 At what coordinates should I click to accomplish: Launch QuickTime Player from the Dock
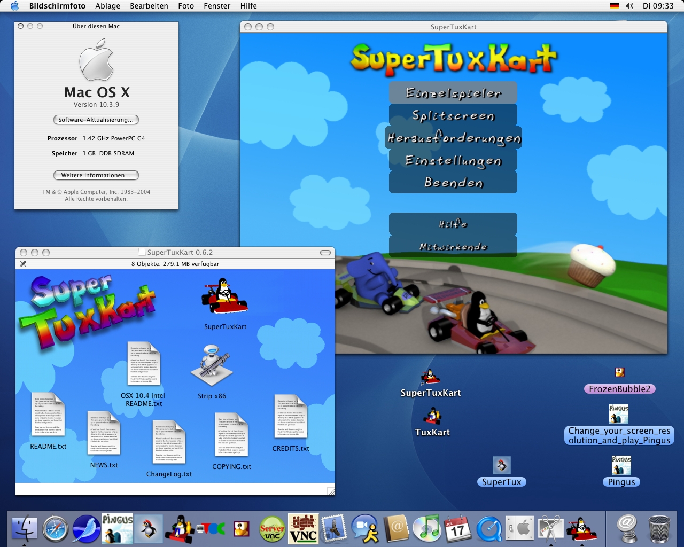489,529
